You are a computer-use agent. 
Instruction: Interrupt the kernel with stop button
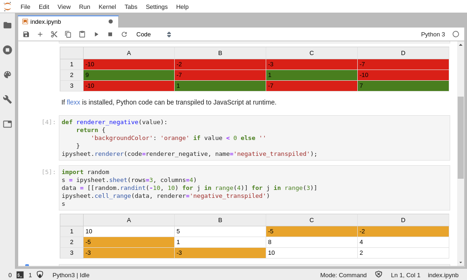click(x=110, y=34)
